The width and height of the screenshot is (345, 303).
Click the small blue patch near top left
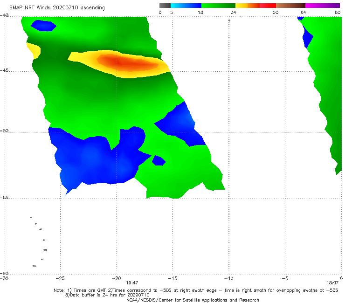[x=43, y=26]
